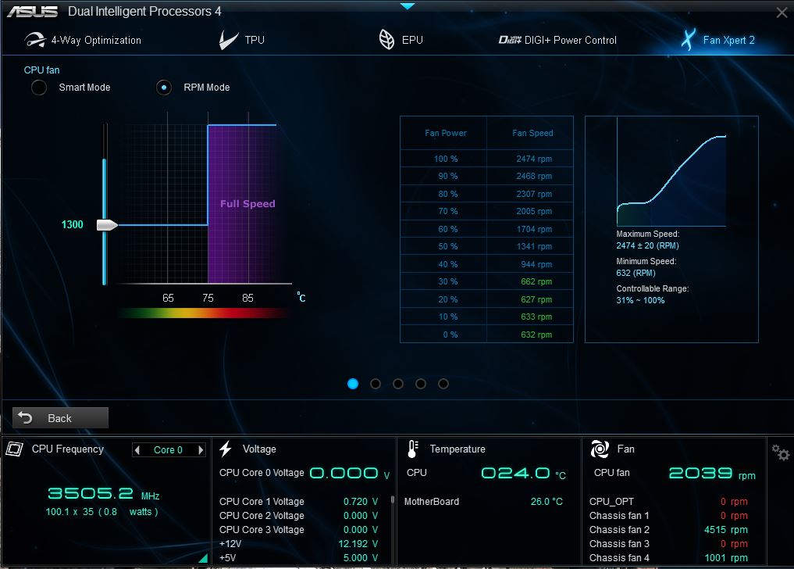The height and width of the screenshot is (569, 794).
Task: Click the next core arrow beside Core 0
Action: click(x=201, y=450)
